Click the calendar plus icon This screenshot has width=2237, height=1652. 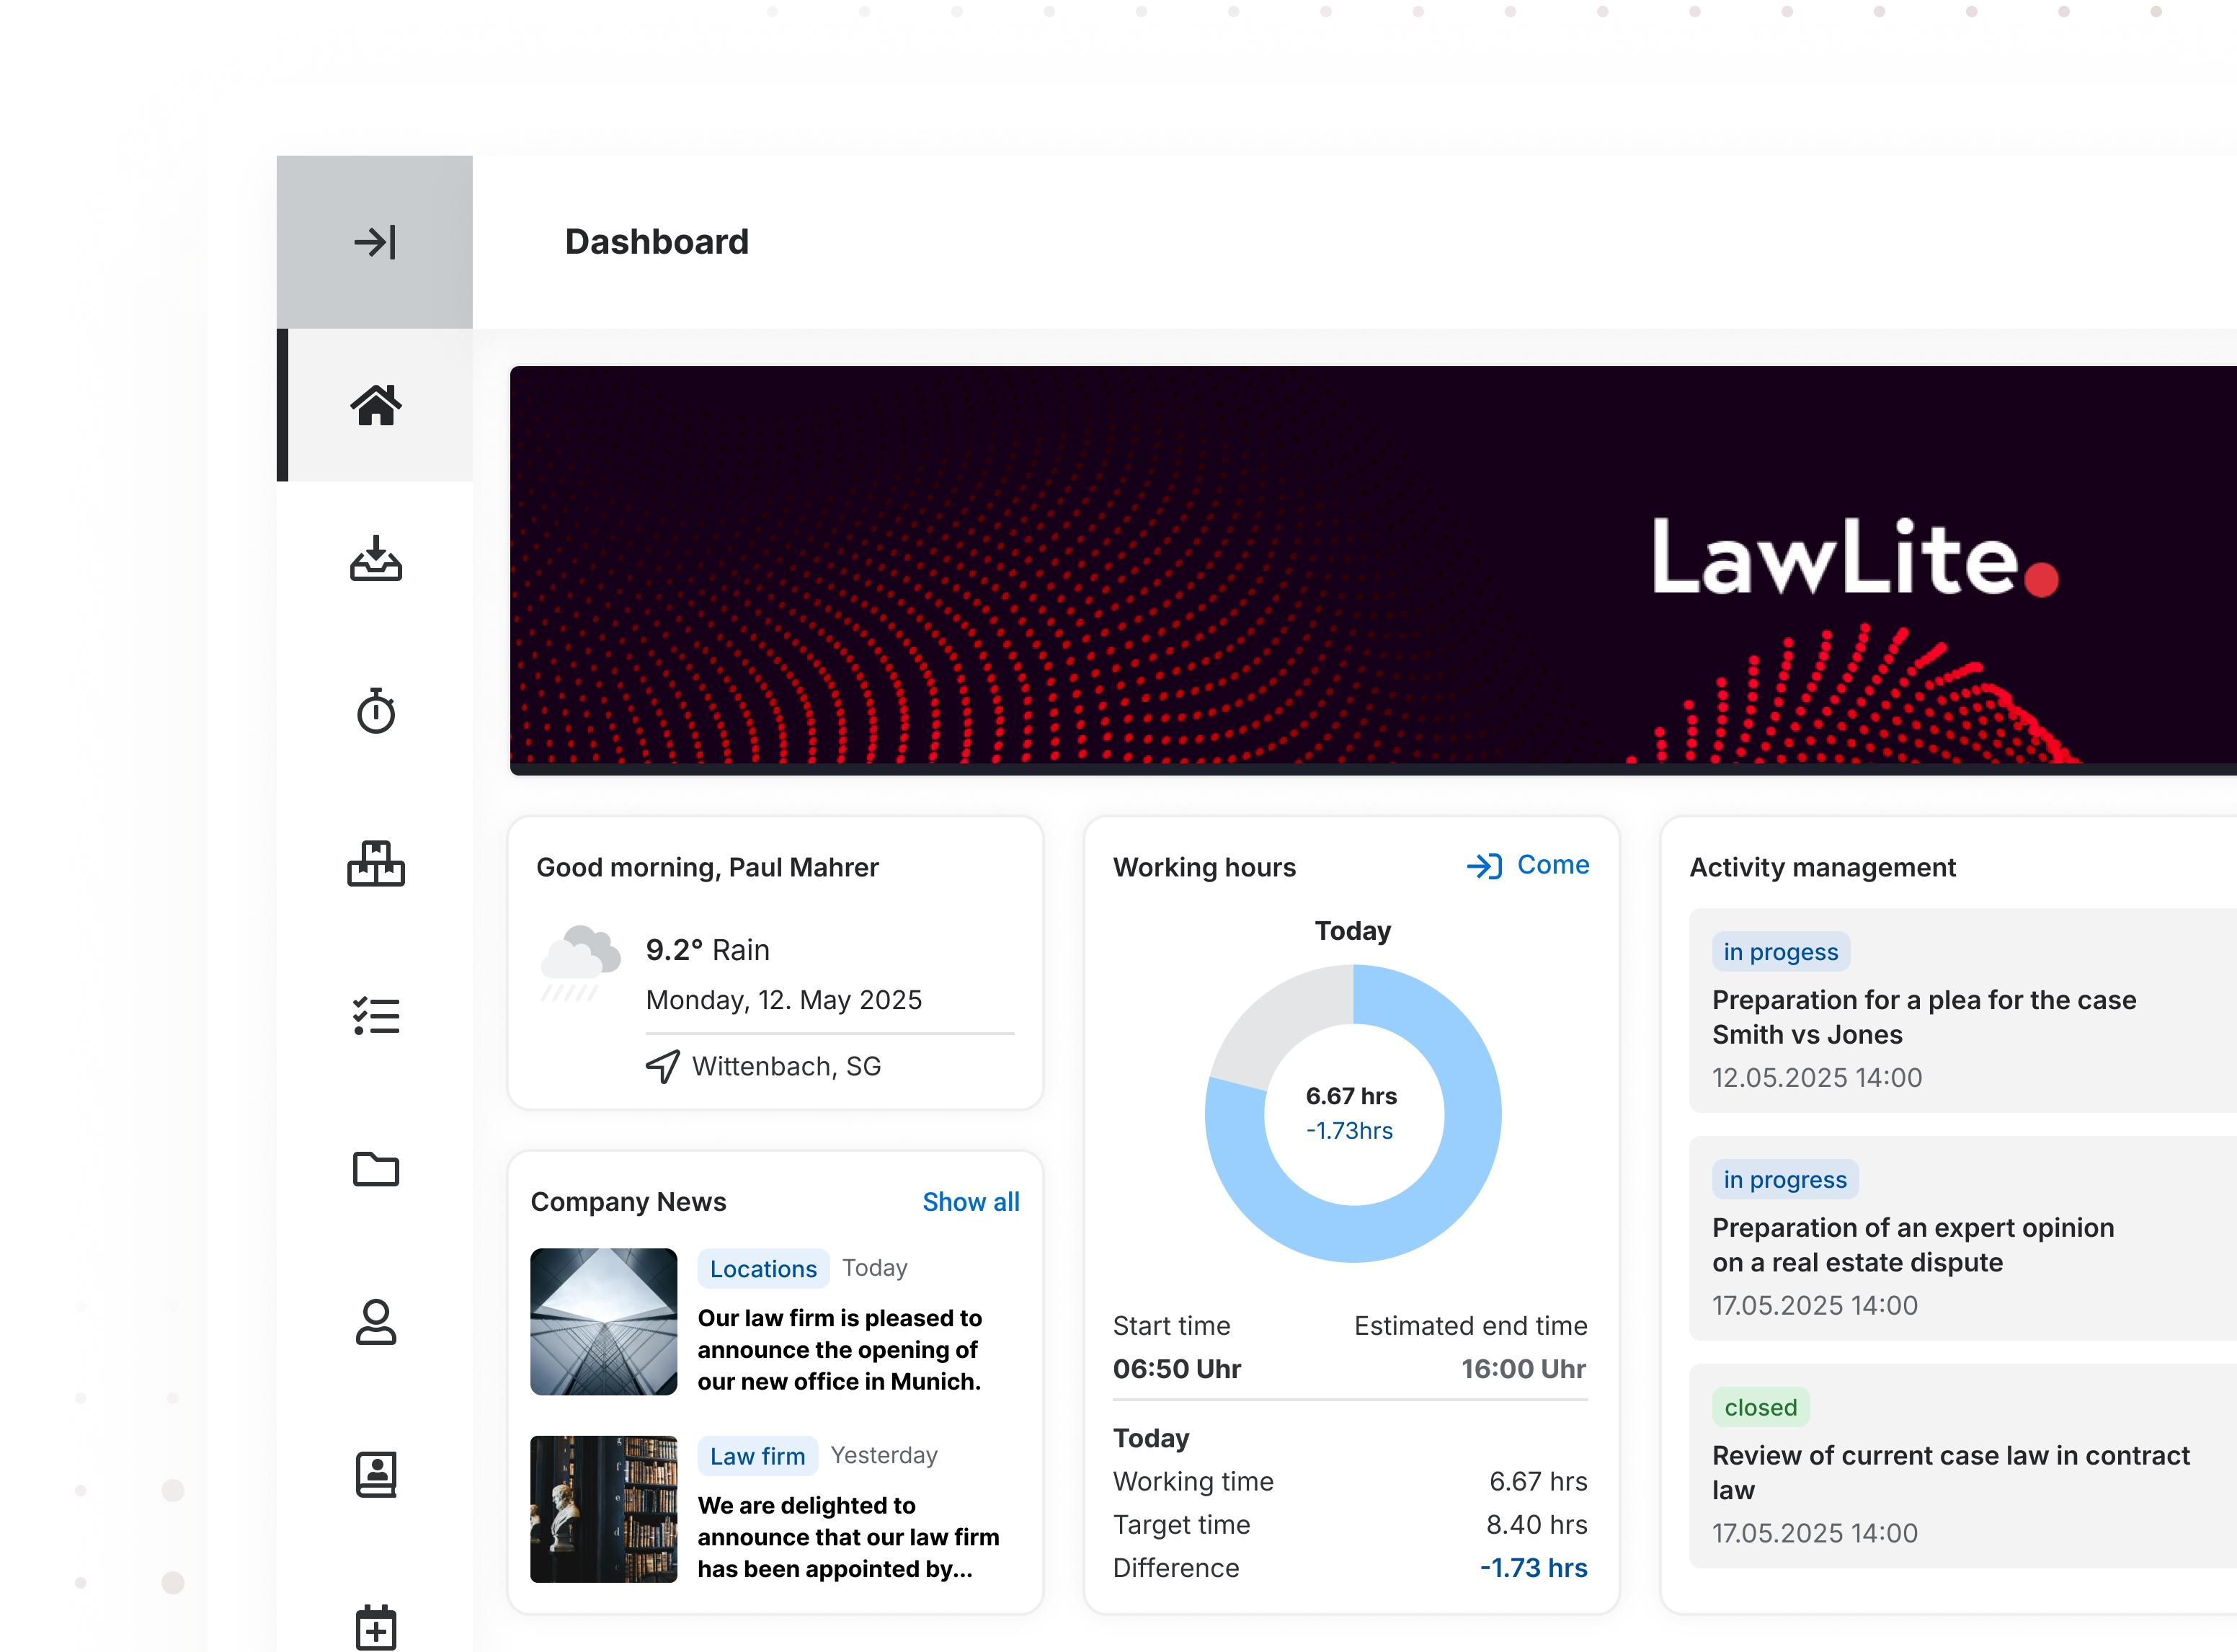pyautogui.click(x=375, y=1627)
